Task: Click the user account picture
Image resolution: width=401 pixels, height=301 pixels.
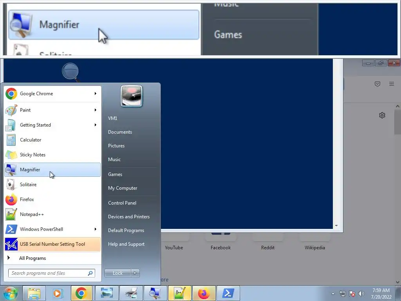Action: pos(132,96)
